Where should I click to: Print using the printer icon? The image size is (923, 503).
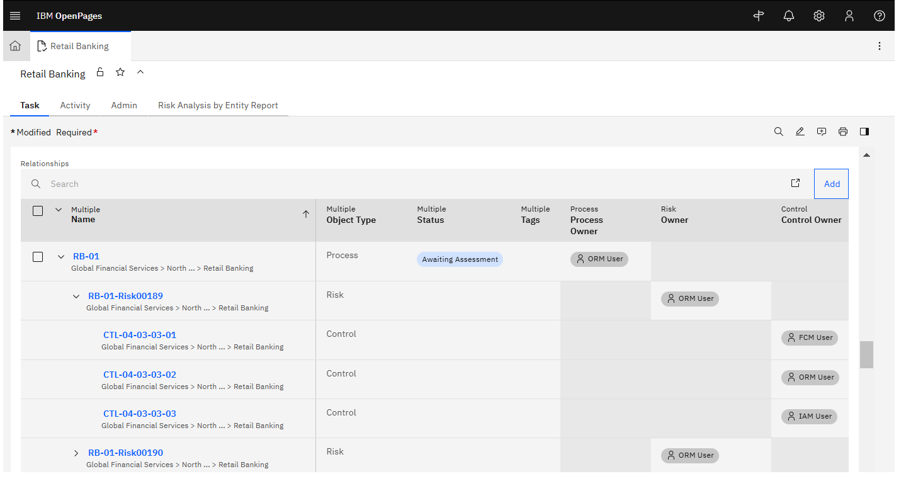[x=842, y=132]
